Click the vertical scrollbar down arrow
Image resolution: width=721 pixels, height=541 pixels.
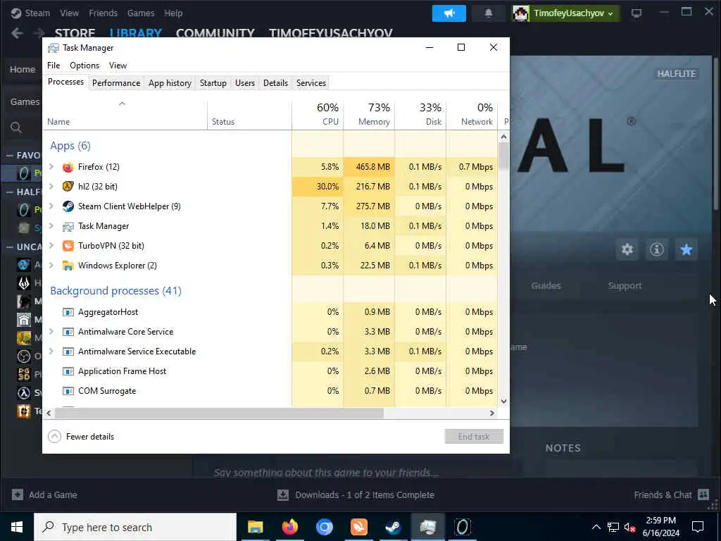(503, 401)
